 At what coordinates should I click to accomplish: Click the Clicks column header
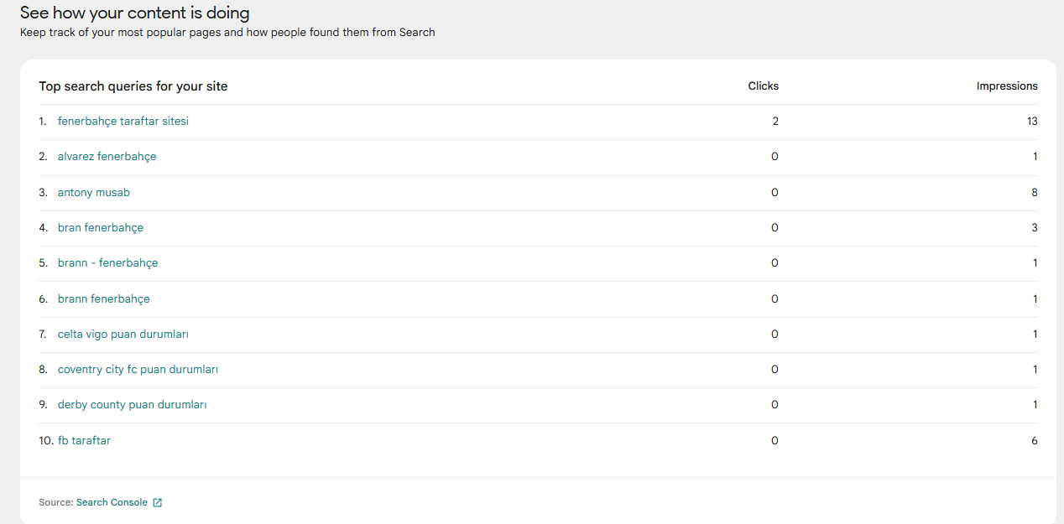tap(764, 86)
